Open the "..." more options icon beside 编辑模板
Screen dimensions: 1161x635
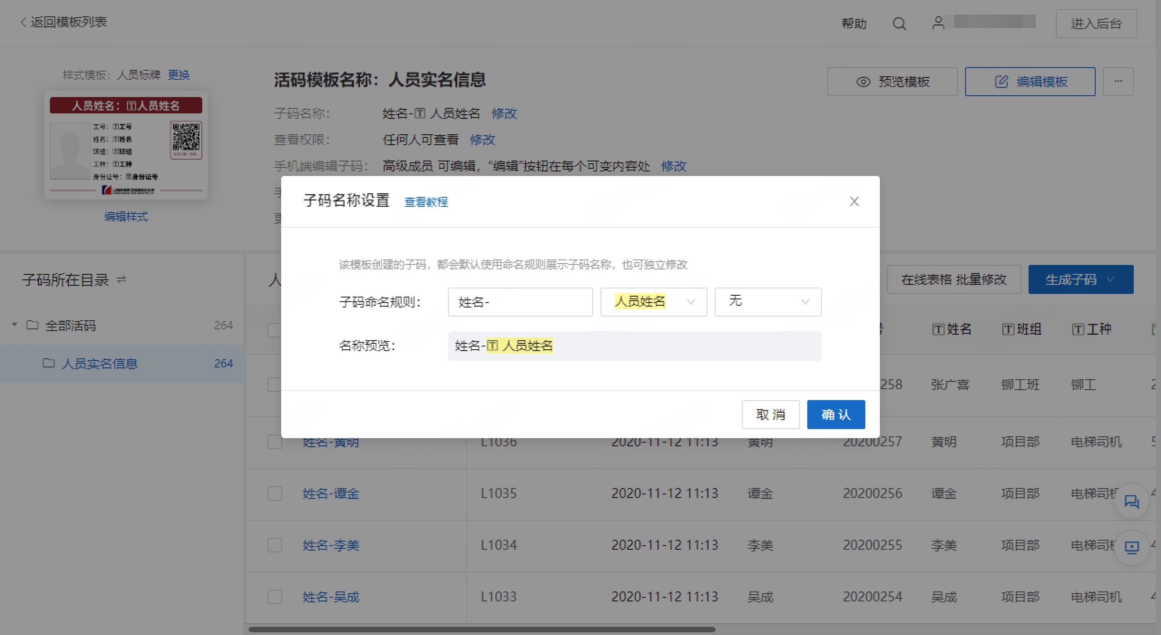click(1118, 82)
